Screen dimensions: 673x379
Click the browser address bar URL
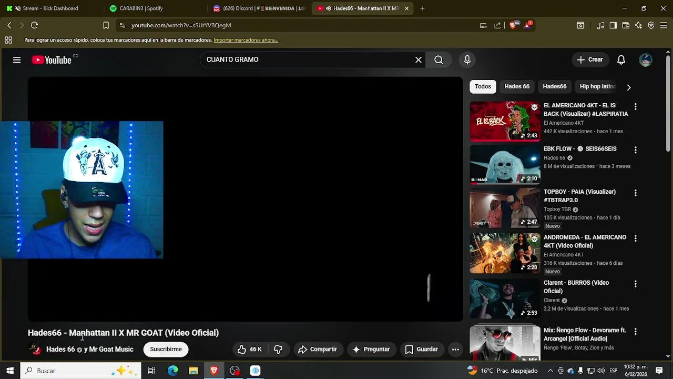[181, 25]
